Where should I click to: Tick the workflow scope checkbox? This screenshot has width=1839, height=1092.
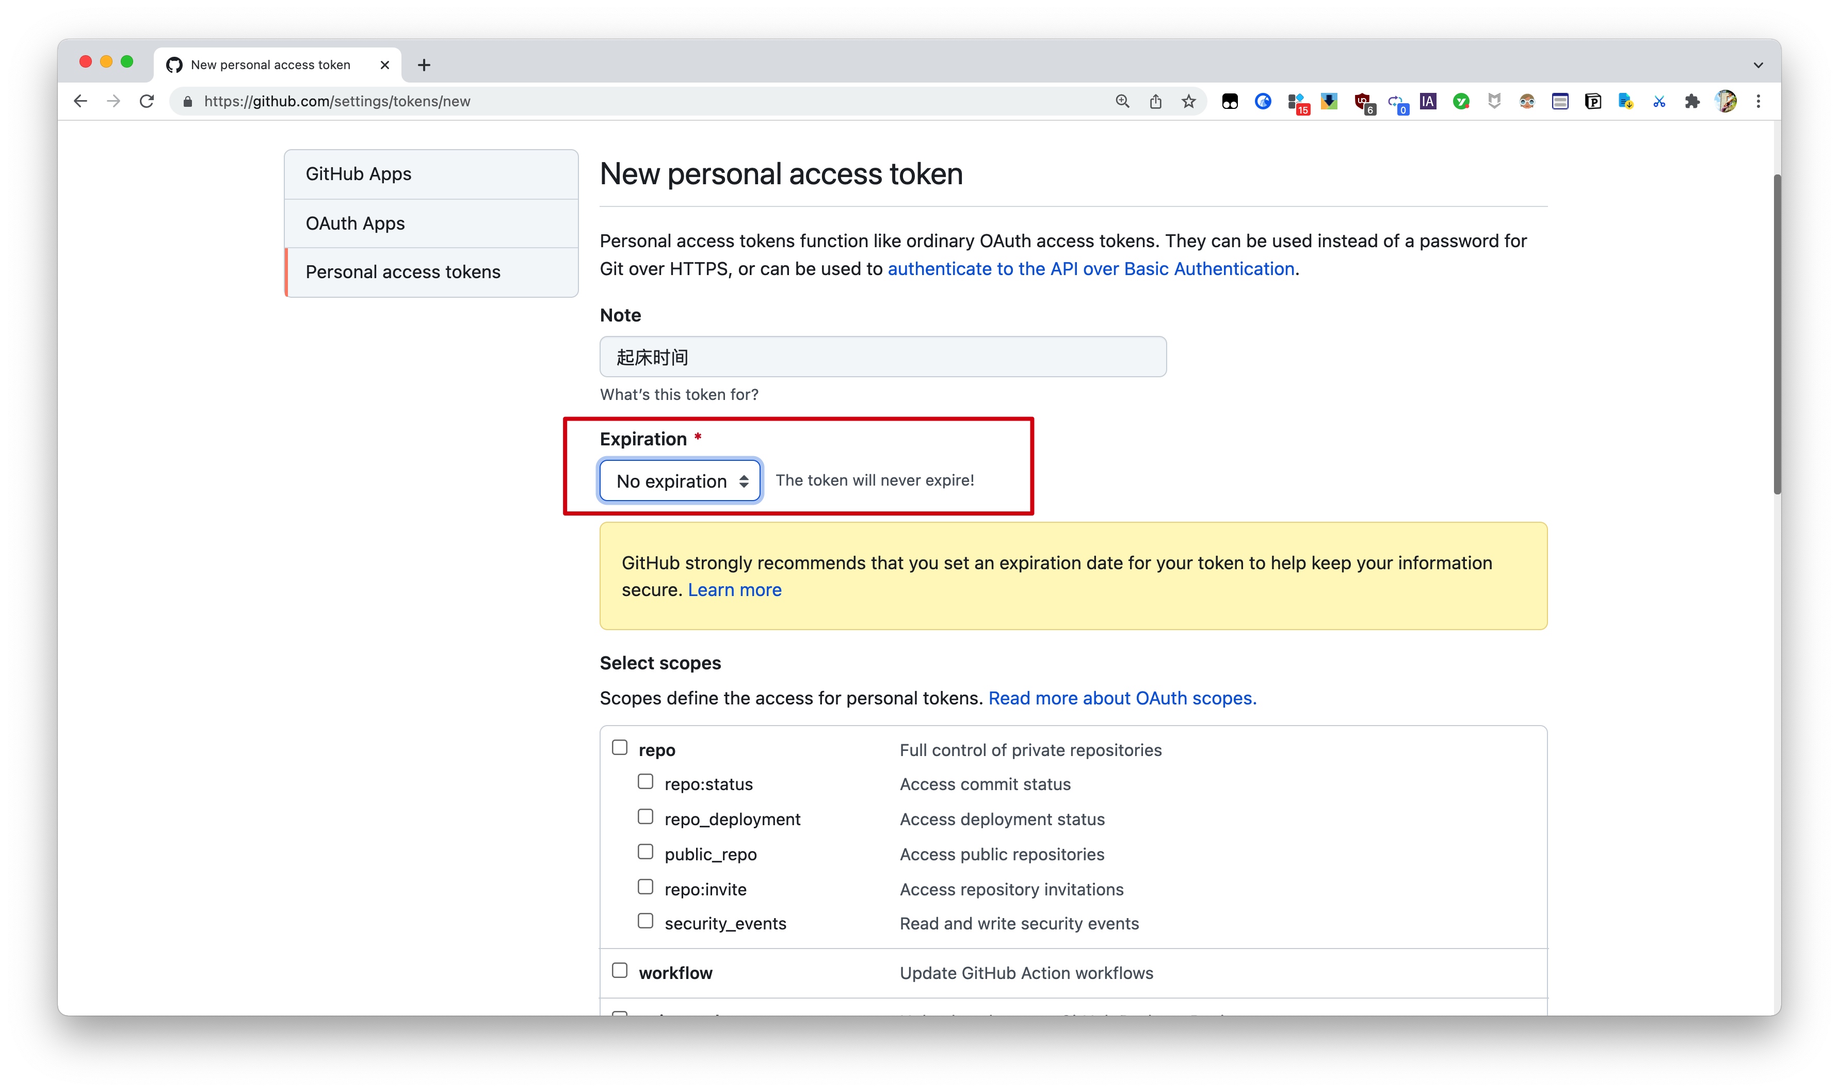click(620, 971)
